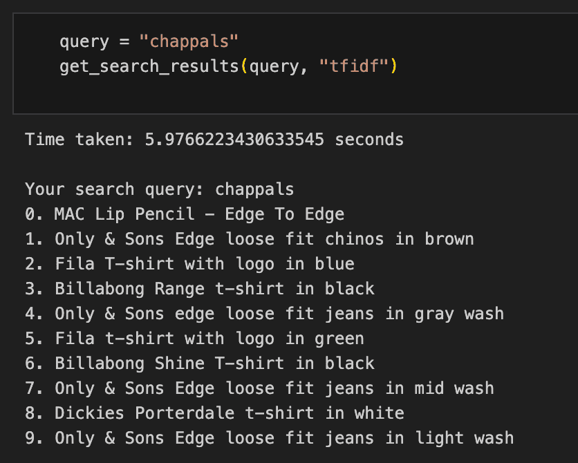This screenshot has height=463, width=578.
Task: Click the equals sign in the query assignment
Action: click(x=124, y=41)
